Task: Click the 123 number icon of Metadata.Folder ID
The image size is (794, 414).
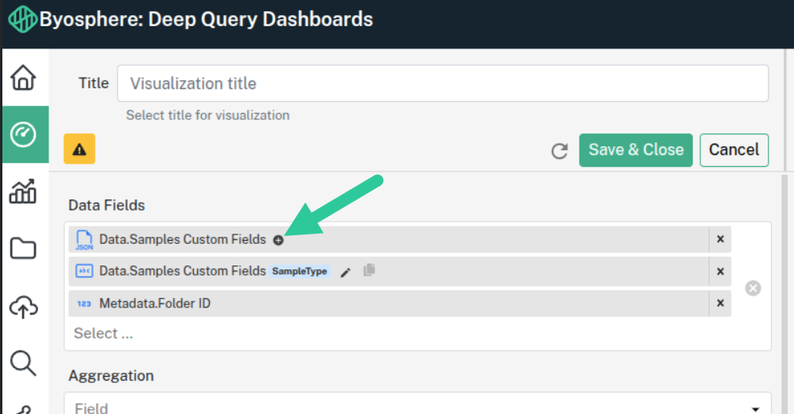Action: coord(84,304)
